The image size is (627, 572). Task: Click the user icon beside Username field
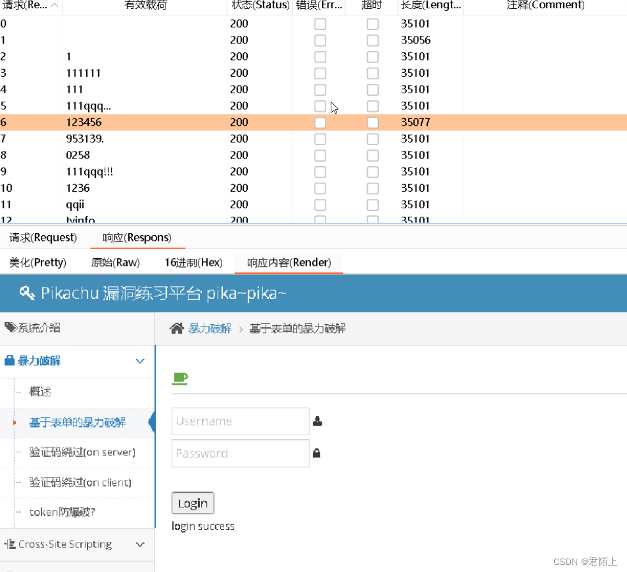[317, 421]
